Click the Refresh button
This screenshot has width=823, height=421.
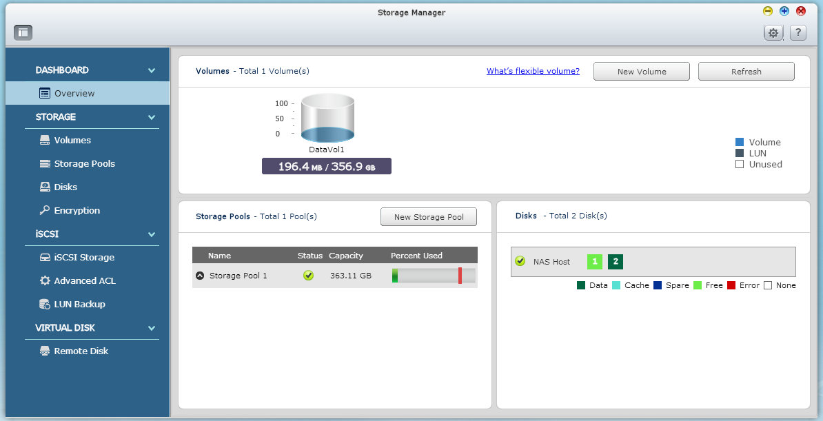click(746, 72)
